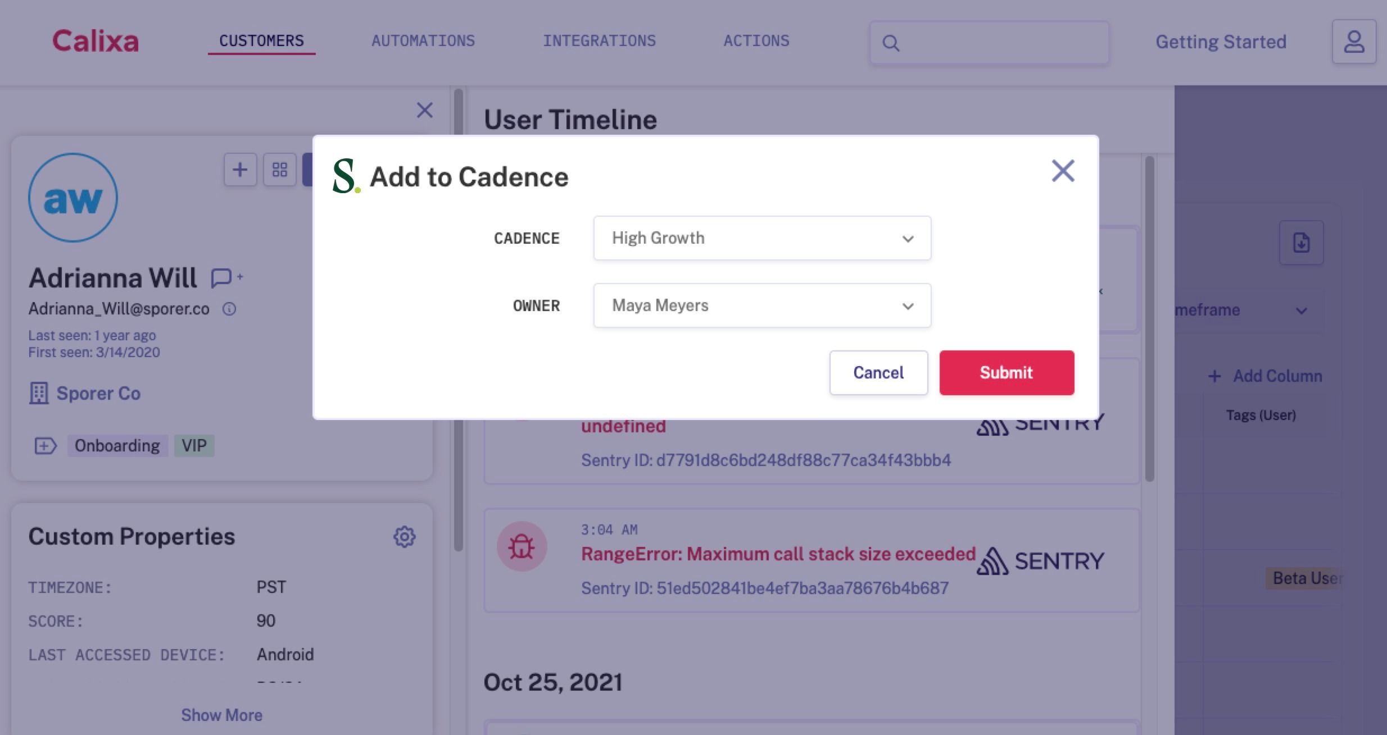Viewport: 1387px width, 735px height.
Task: Open the Integrations tab
Action: pyautogui.click(x=599, y=41)
